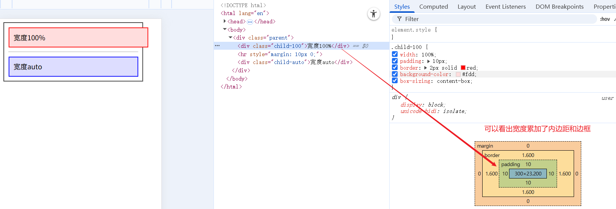Uncheck the width: 100% declaration checkbox
The width and height of the screenshot is (616, 209).
pyautogui.click(x=395, y=54)
